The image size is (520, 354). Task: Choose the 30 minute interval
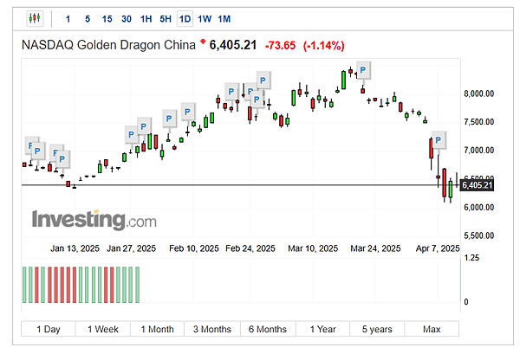pos(127,19)
